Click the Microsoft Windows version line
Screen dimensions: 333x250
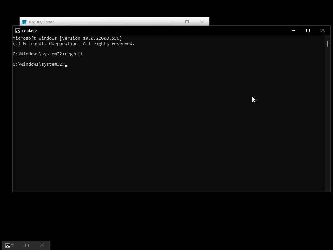pyautogui.click(x=67, y=38)
